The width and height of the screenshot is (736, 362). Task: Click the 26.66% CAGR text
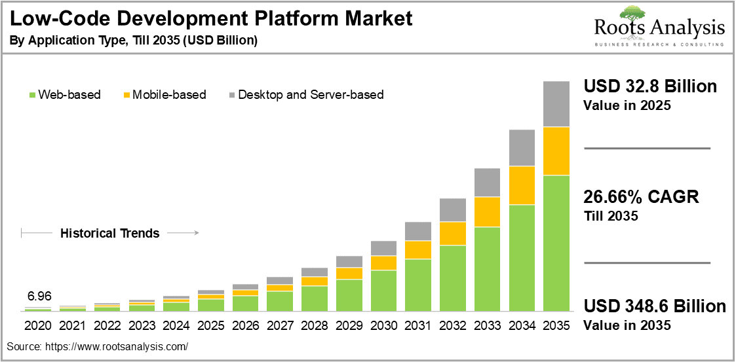[x=641, y=197]
